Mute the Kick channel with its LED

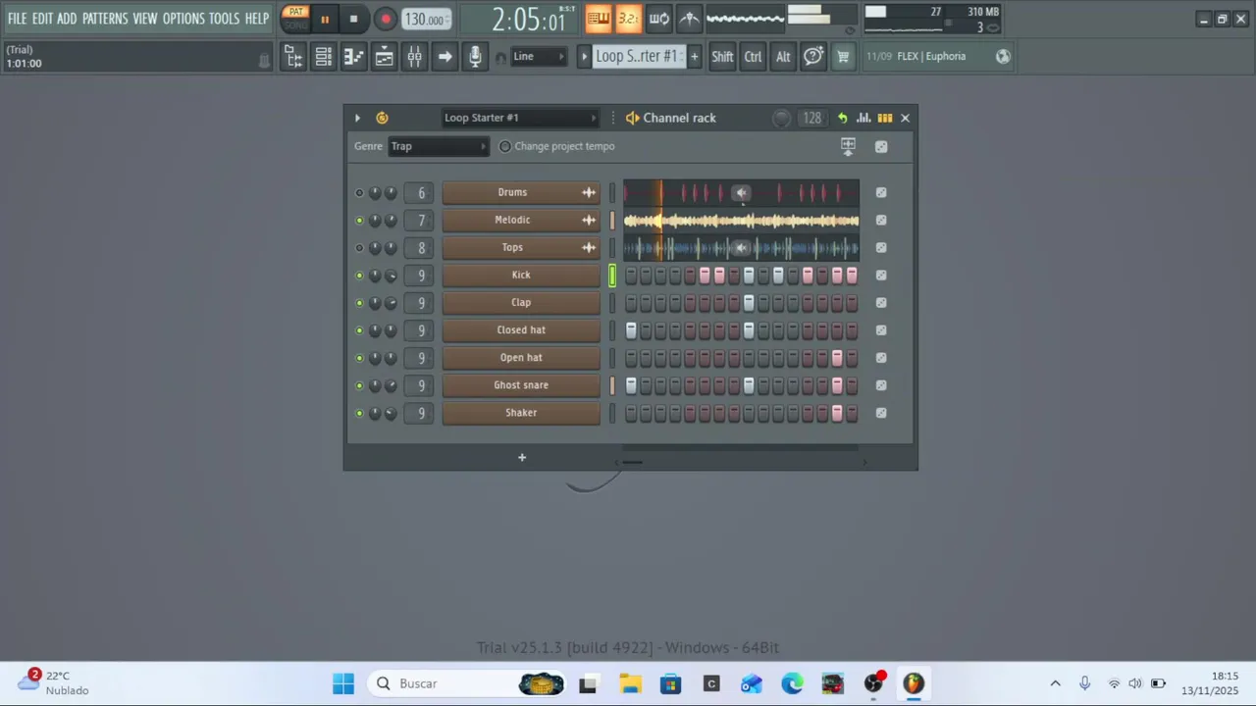point(359,276)
